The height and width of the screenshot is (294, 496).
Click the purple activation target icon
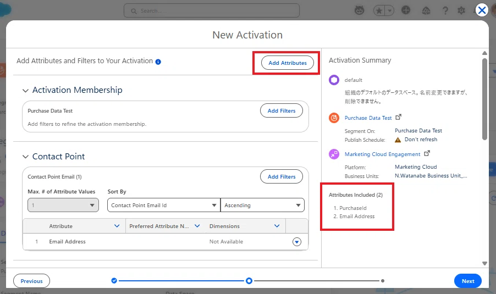pyautogui.click(x=334, y=154)
